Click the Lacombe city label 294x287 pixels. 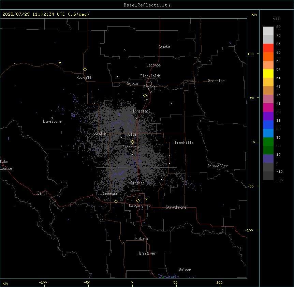click(153, 65)
